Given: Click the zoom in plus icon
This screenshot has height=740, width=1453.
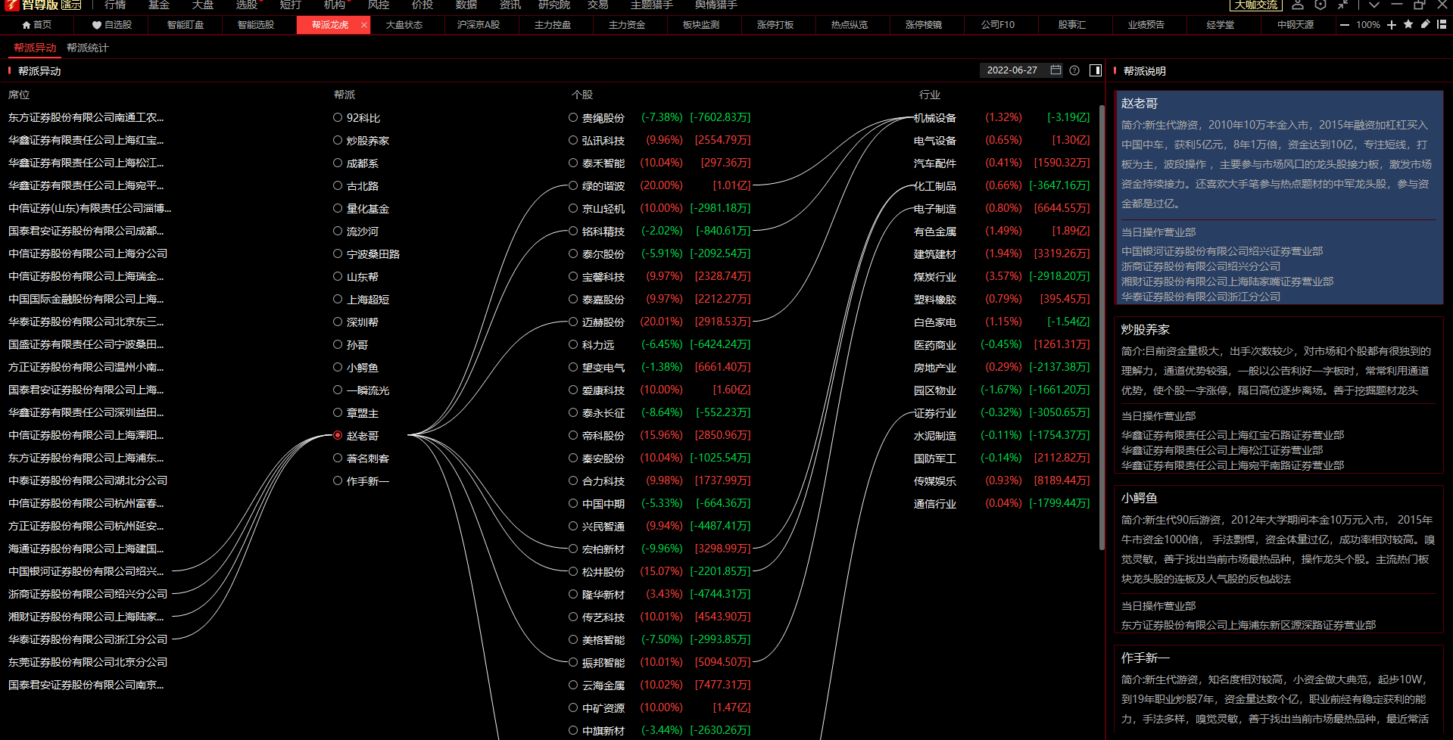Looking at the screenshot, I should coord(1392,25).
